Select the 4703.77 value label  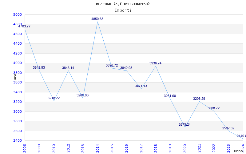(x=25, y=26)
